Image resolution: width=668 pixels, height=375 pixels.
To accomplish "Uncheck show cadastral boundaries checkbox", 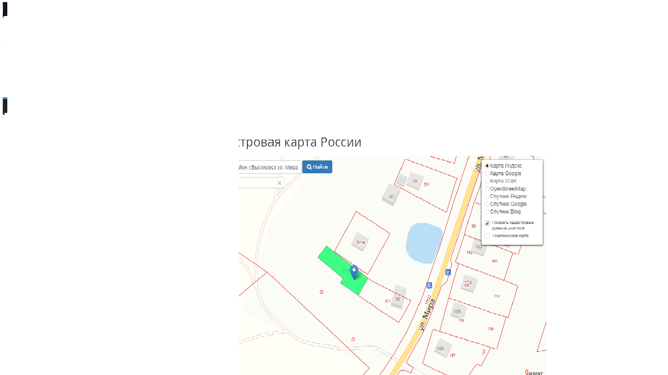I will [x=487, y=223].
